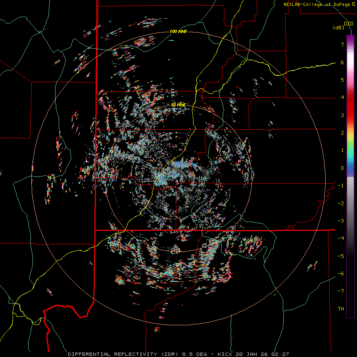Click the "TH" label on the color scale
This screenshot has width=357, height=357.
point(341,309)
